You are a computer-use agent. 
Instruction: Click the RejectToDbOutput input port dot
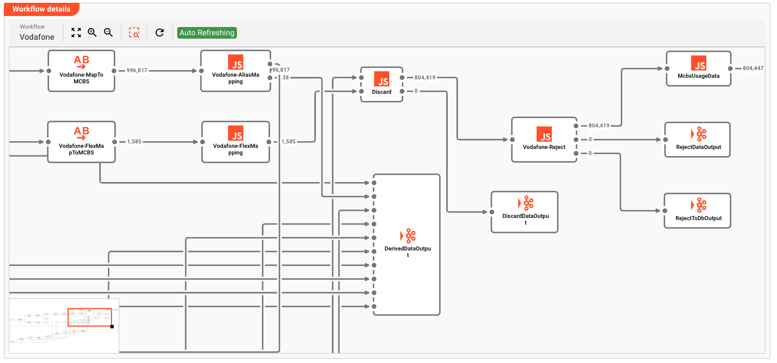[x=665, y=211]
